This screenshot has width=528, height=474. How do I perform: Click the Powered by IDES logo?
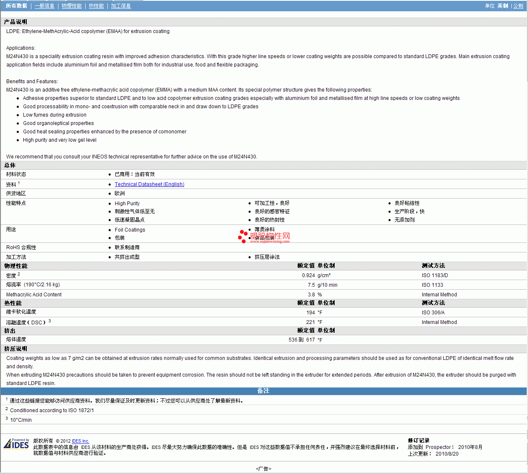[16, 443]
